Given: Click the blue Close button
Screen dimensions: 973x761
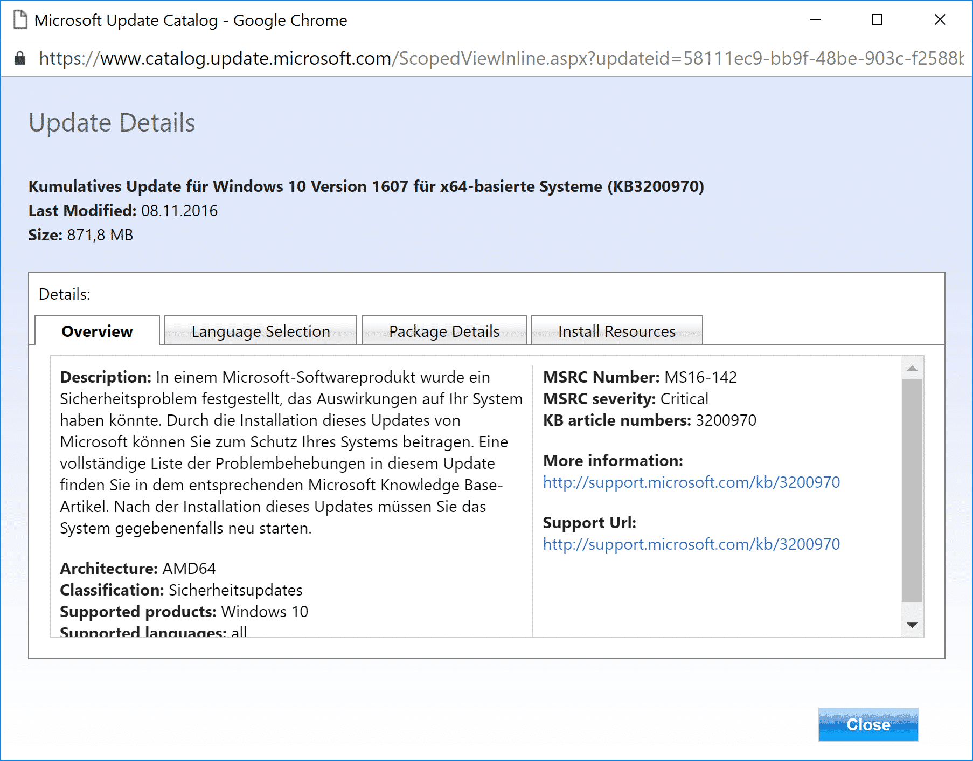Looking at the screenshot, I should (868, 724).
